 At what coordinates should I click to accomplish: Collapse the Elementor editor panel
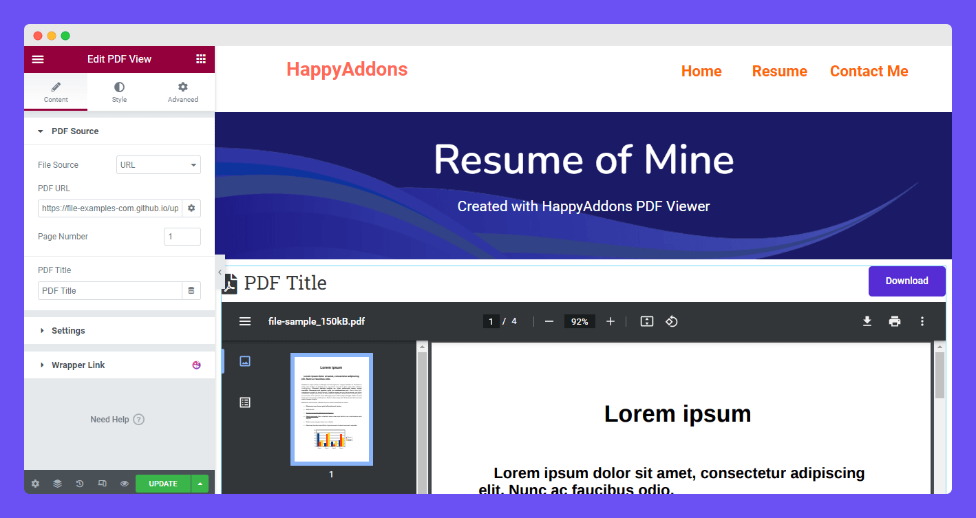click(220, 272)
